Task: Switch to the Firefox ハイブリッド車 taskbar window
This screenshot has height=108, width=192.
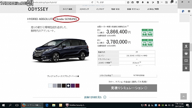Action: pyautogui.click(x=32, y=105)
